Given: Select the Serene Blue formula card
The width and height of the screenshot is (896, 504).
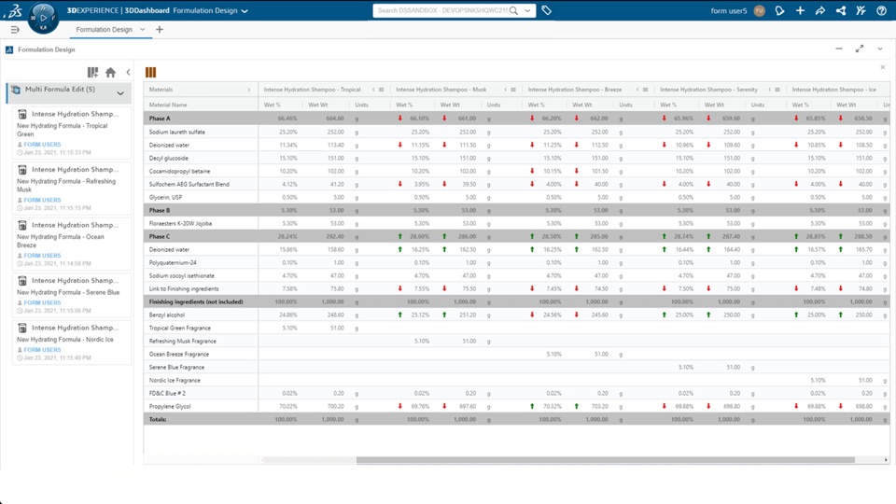Looking at the screenshot, I should click(x=71, y=295).
